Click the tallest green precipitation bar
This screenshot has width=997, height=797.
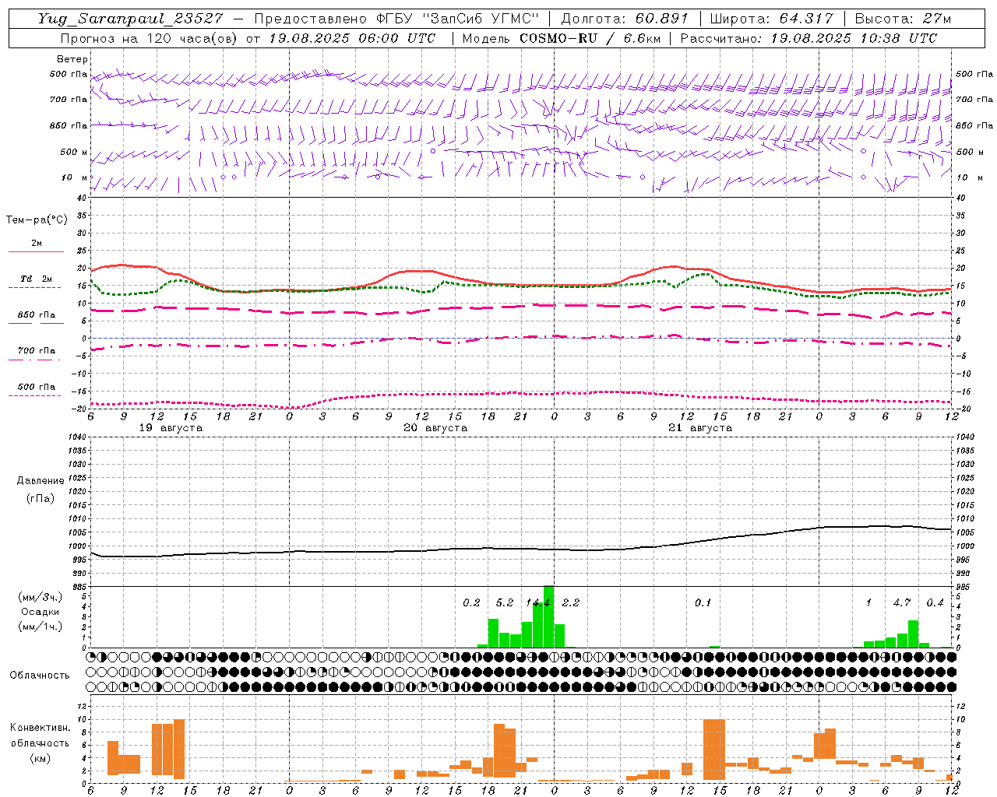[548, 616]
